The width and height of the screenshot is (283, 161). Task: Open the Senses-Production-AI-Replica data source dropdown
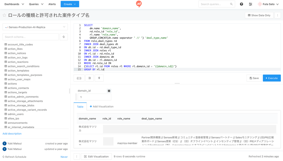point(35,27)
